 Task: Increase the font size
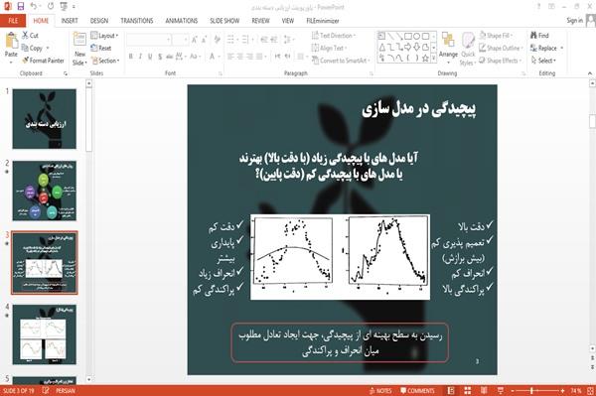[x=195, y=39]
